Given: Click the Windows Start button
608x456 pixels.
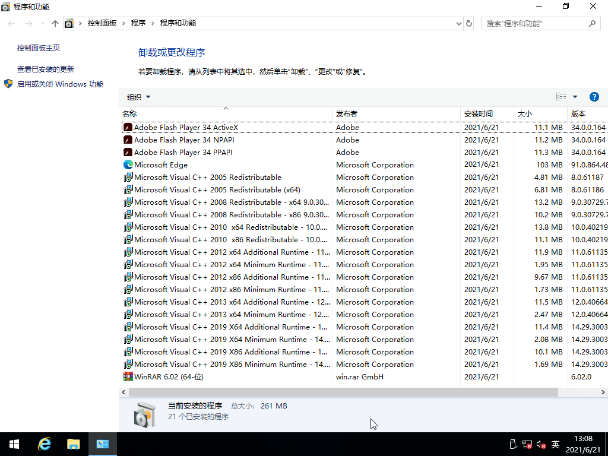Looking at the screenshot, I should (14, 444).
